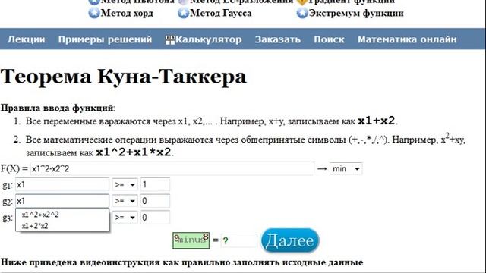The height and width of the screenshot is (273, 486).
Task: Open the Поиск menu item
Action: pyautogui.click(x=329, y=39)
